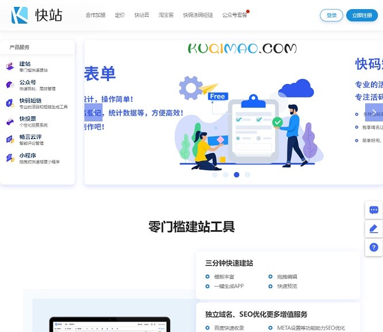Click the 快码短链 product icon
This screenshot has width=383, height=332.
click(x=10, y=103)
